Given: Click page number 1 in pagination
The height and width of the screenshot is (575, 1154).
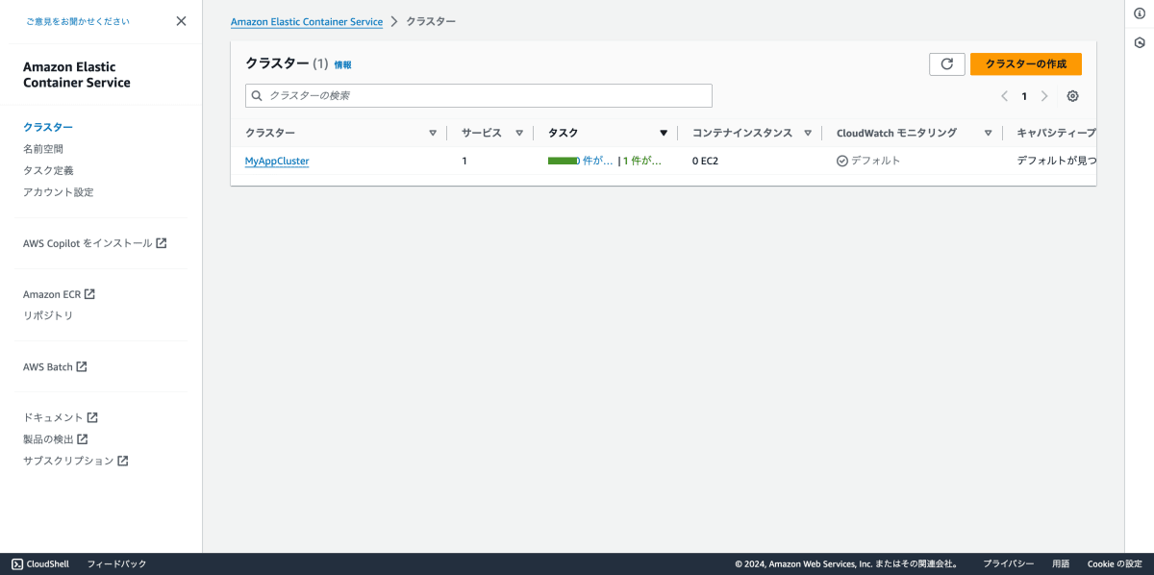Looking at the screenshot, I should point(1024,96).
